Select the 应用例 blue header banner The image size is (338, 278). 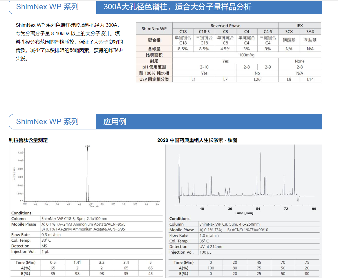[x=209, y=122]
